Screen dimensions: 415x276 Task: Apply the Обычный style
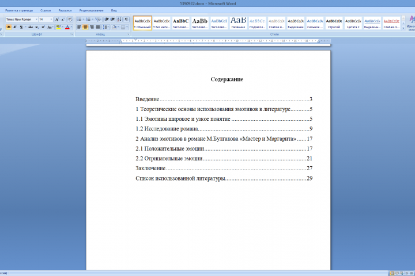142,23
